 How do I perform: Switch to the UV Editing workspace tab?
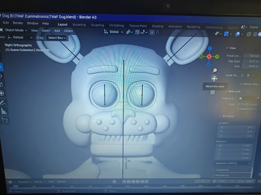coord(117,25)
